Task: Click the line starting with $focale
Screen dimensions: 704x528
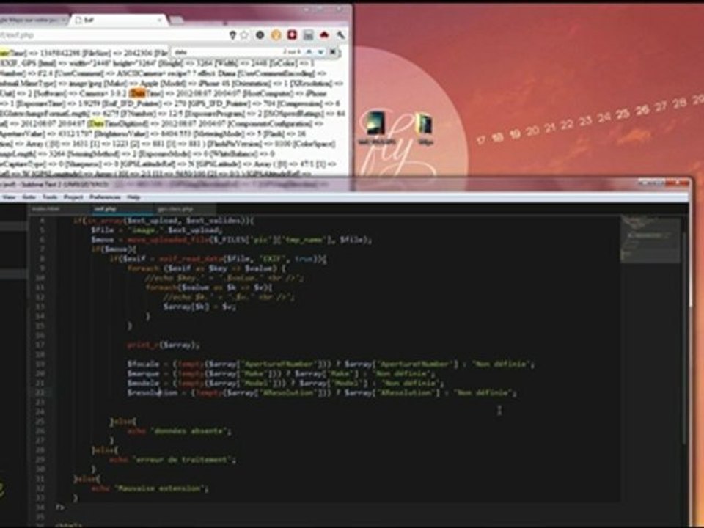Action: (x=331, y=364)
